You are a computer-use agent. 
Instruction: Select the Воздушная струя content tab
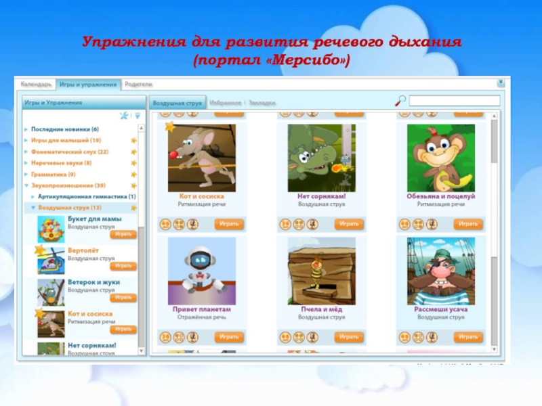(x=177, y=103)
